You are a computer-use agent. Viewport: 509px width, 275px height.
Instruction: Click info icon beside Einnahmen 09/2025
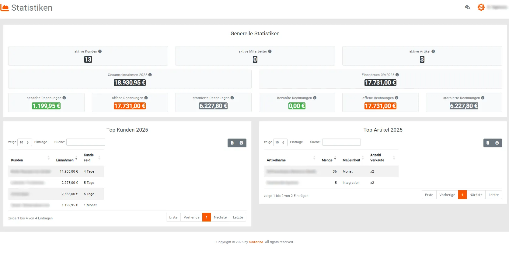click(397, 75)
